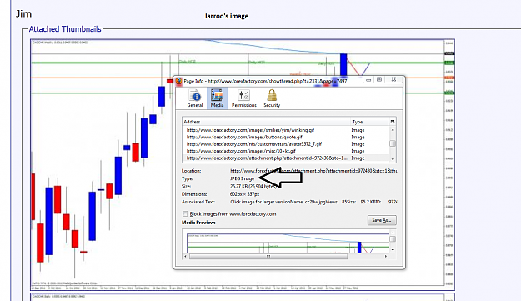Switch to the Media tab
Viewport: 521px width, 301px height.
pos(217,98)
